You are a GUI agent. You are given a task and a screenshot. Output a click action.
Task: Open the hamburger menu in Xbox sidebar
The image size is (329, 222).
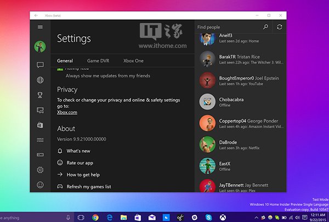point(40,27)
